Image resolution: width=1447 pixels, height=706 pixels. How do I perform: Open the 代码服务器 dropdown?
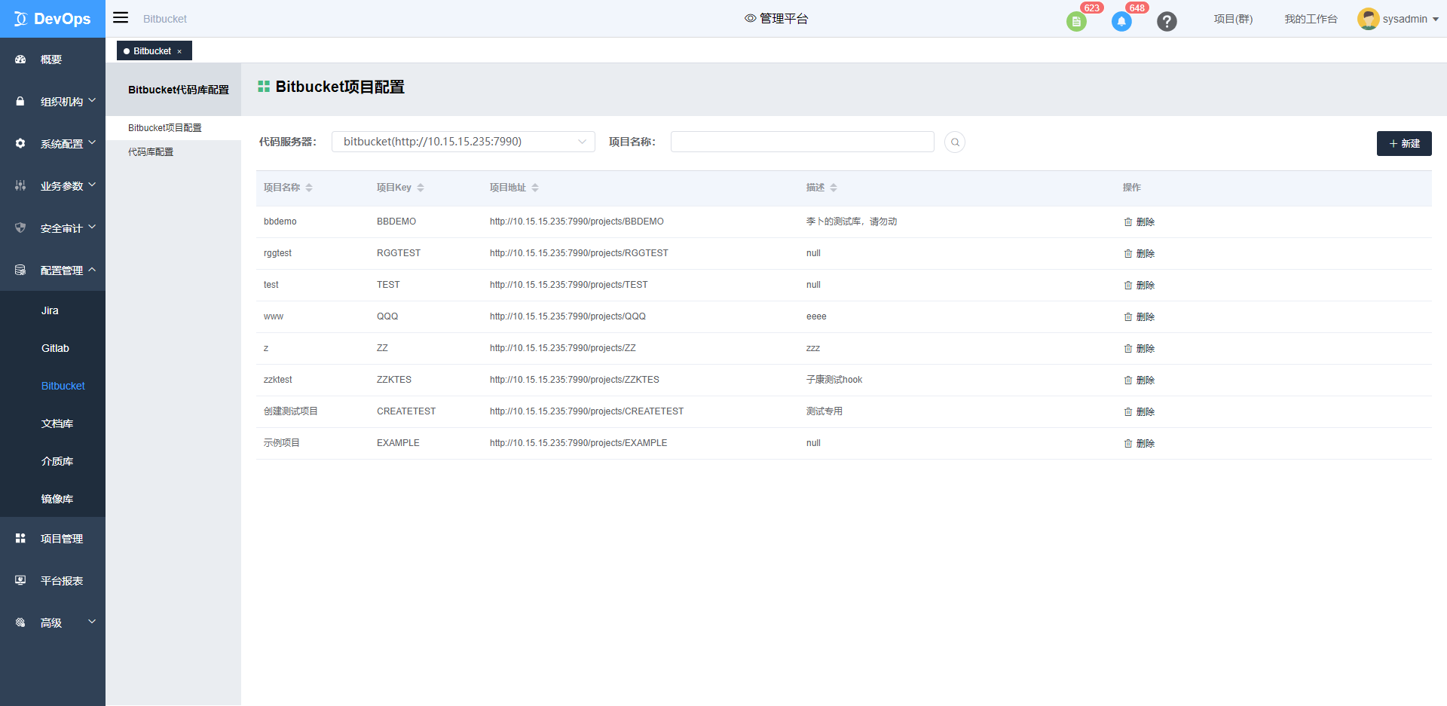point(463,142)
